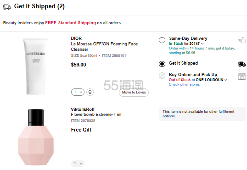The height and width of the screenshot is (170, 247).
Task: Select the Get It Shipped radio button
Action: pyautogui.click(x=162, y=64)
